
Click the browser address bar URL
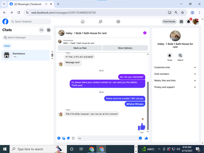pyautogui.click(x=64, y=13)
